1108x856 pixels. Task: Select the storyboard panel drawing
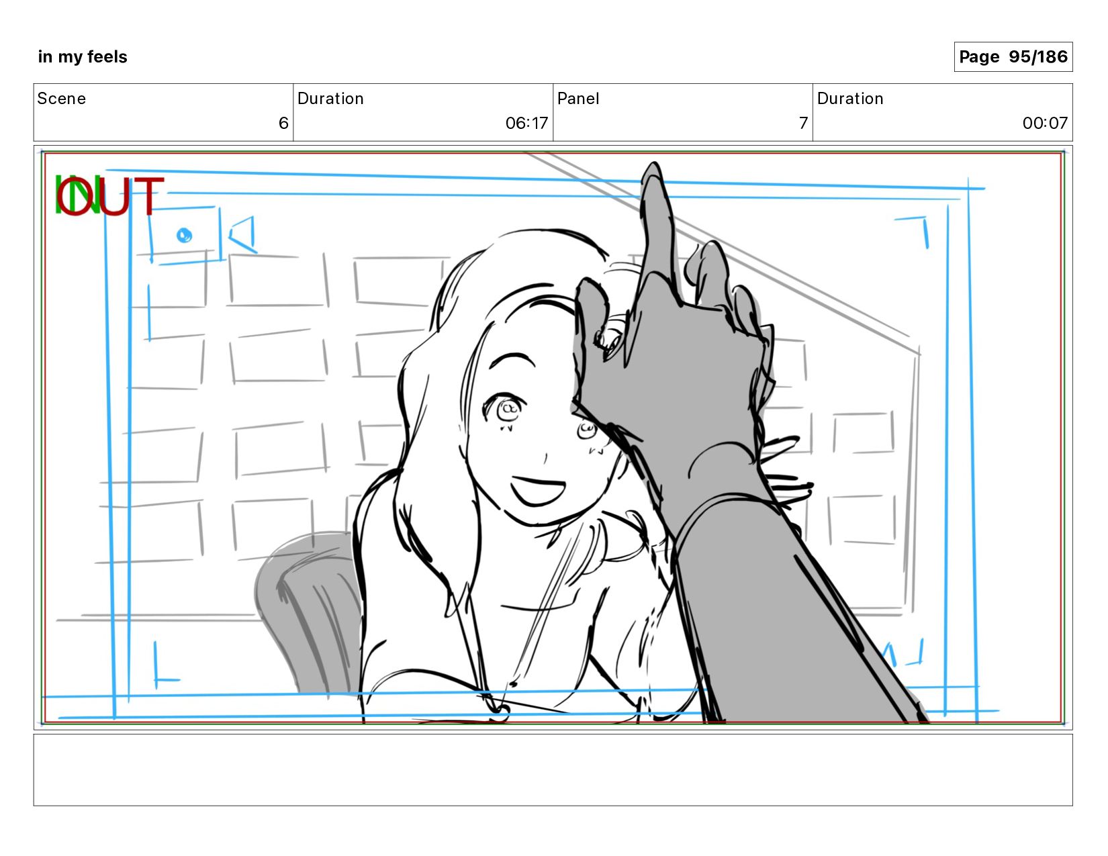(553, 438)
